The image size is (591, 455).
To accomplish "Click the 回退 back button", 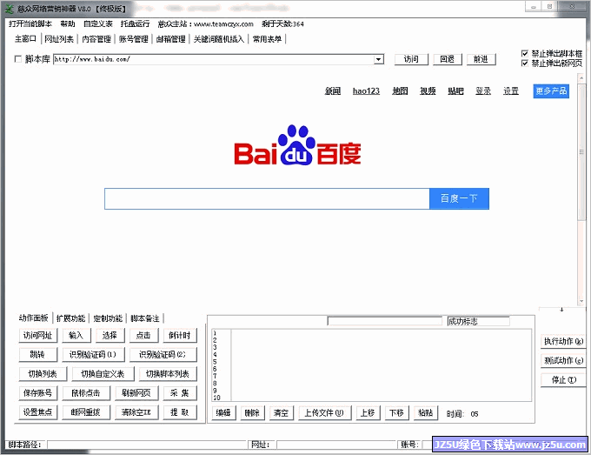I will pyautogui.click(x=448, y=59).
